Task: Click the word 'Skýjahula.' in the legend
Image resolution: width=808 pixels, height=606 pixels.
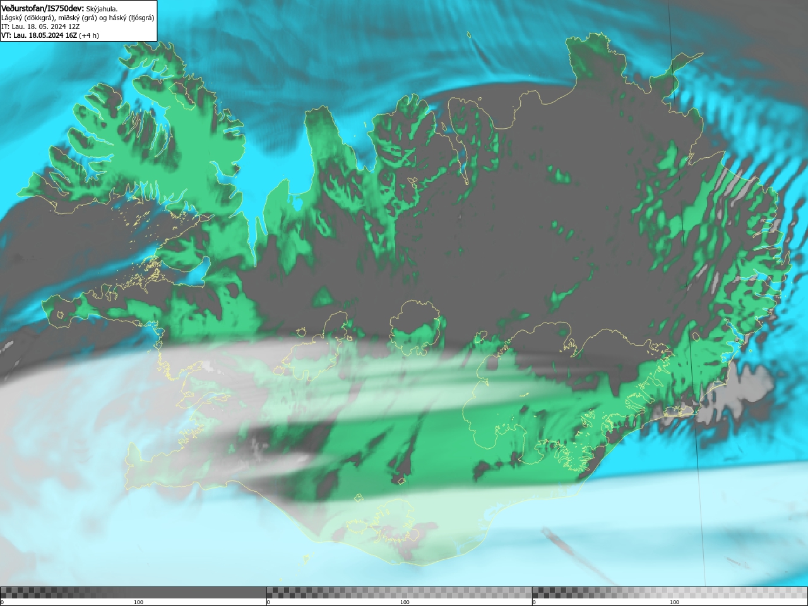Action: point(102,9)
